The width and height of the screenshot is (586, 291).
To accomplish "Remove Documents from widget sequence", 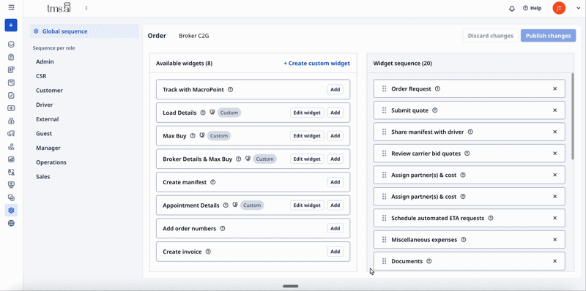I will click(555, 261).
